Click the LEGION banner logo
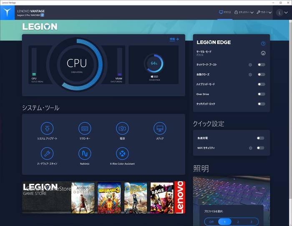292x226 pixels. click(x=40, y=27)
